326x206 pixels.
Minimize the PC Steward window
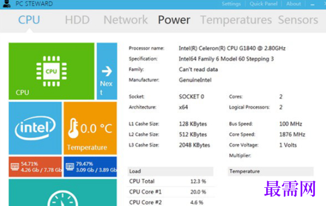click(312, 4)
